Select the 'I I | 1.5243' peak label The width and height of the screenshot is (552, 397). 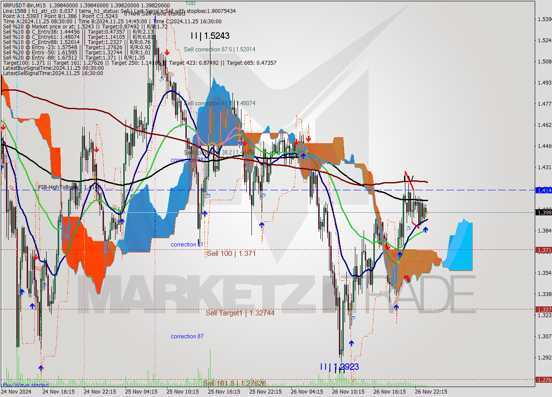(211, 36)
